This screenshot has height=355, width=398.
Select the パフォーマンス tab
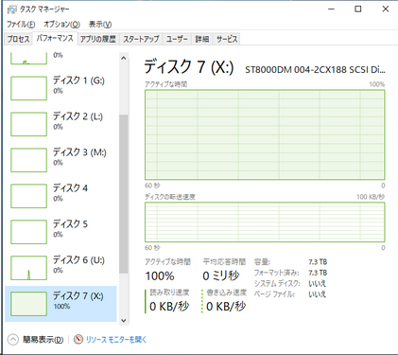point(55,38)
